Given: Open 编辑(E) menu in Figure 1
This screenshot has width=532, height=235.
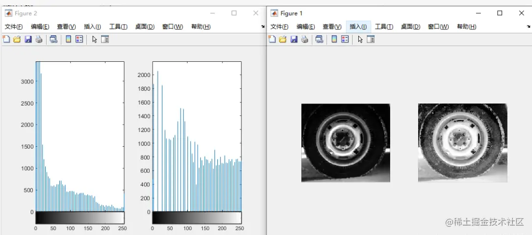Looking at the screenshot, I should [x=306, y=27].
